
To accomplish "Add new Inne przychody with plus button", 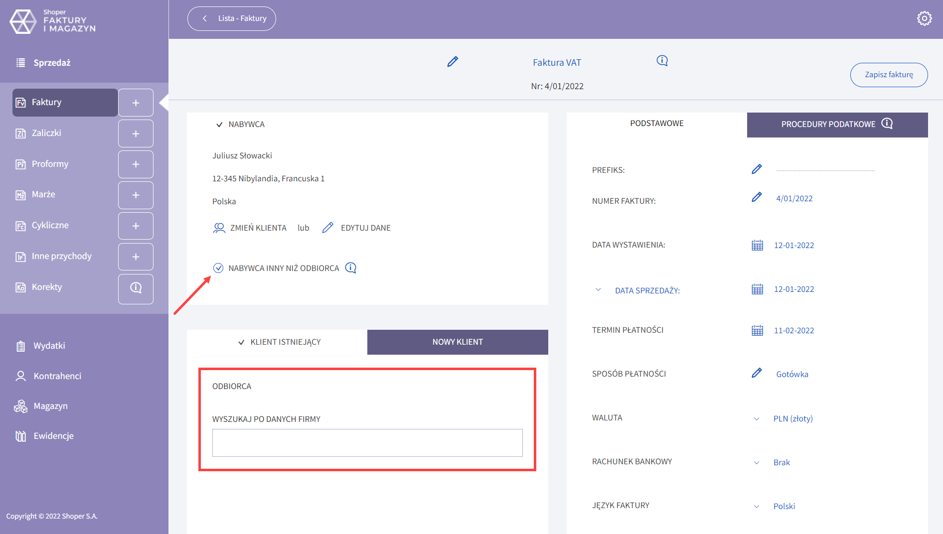I will [136, 257].
